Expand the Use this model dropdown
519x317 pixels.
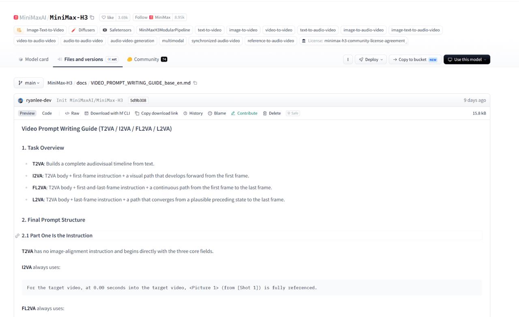coord(467,60)
